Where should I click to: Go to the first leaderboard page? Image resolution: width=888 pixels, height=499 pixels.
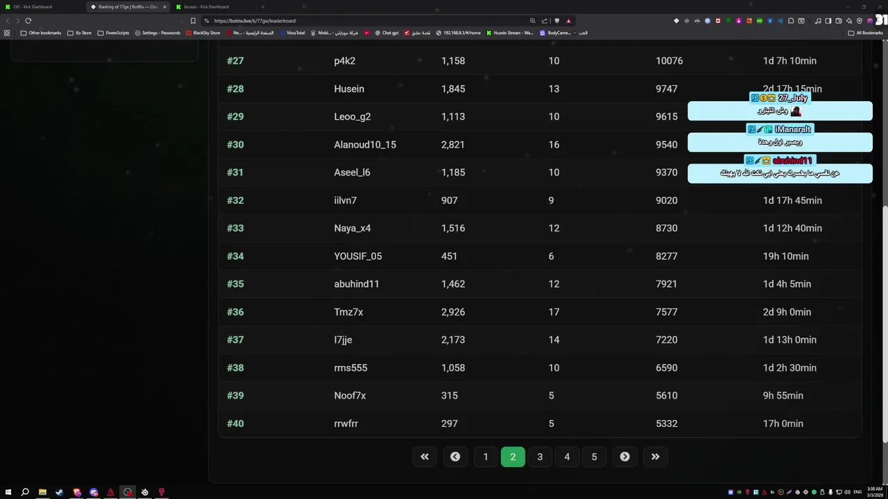pos(425,457)
